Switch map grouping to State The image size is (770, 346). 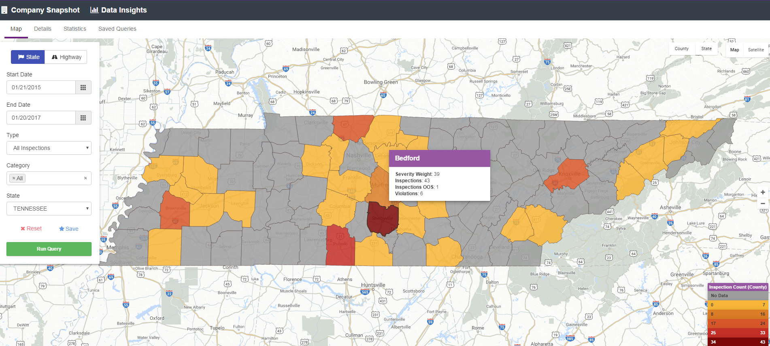[706, 49]
